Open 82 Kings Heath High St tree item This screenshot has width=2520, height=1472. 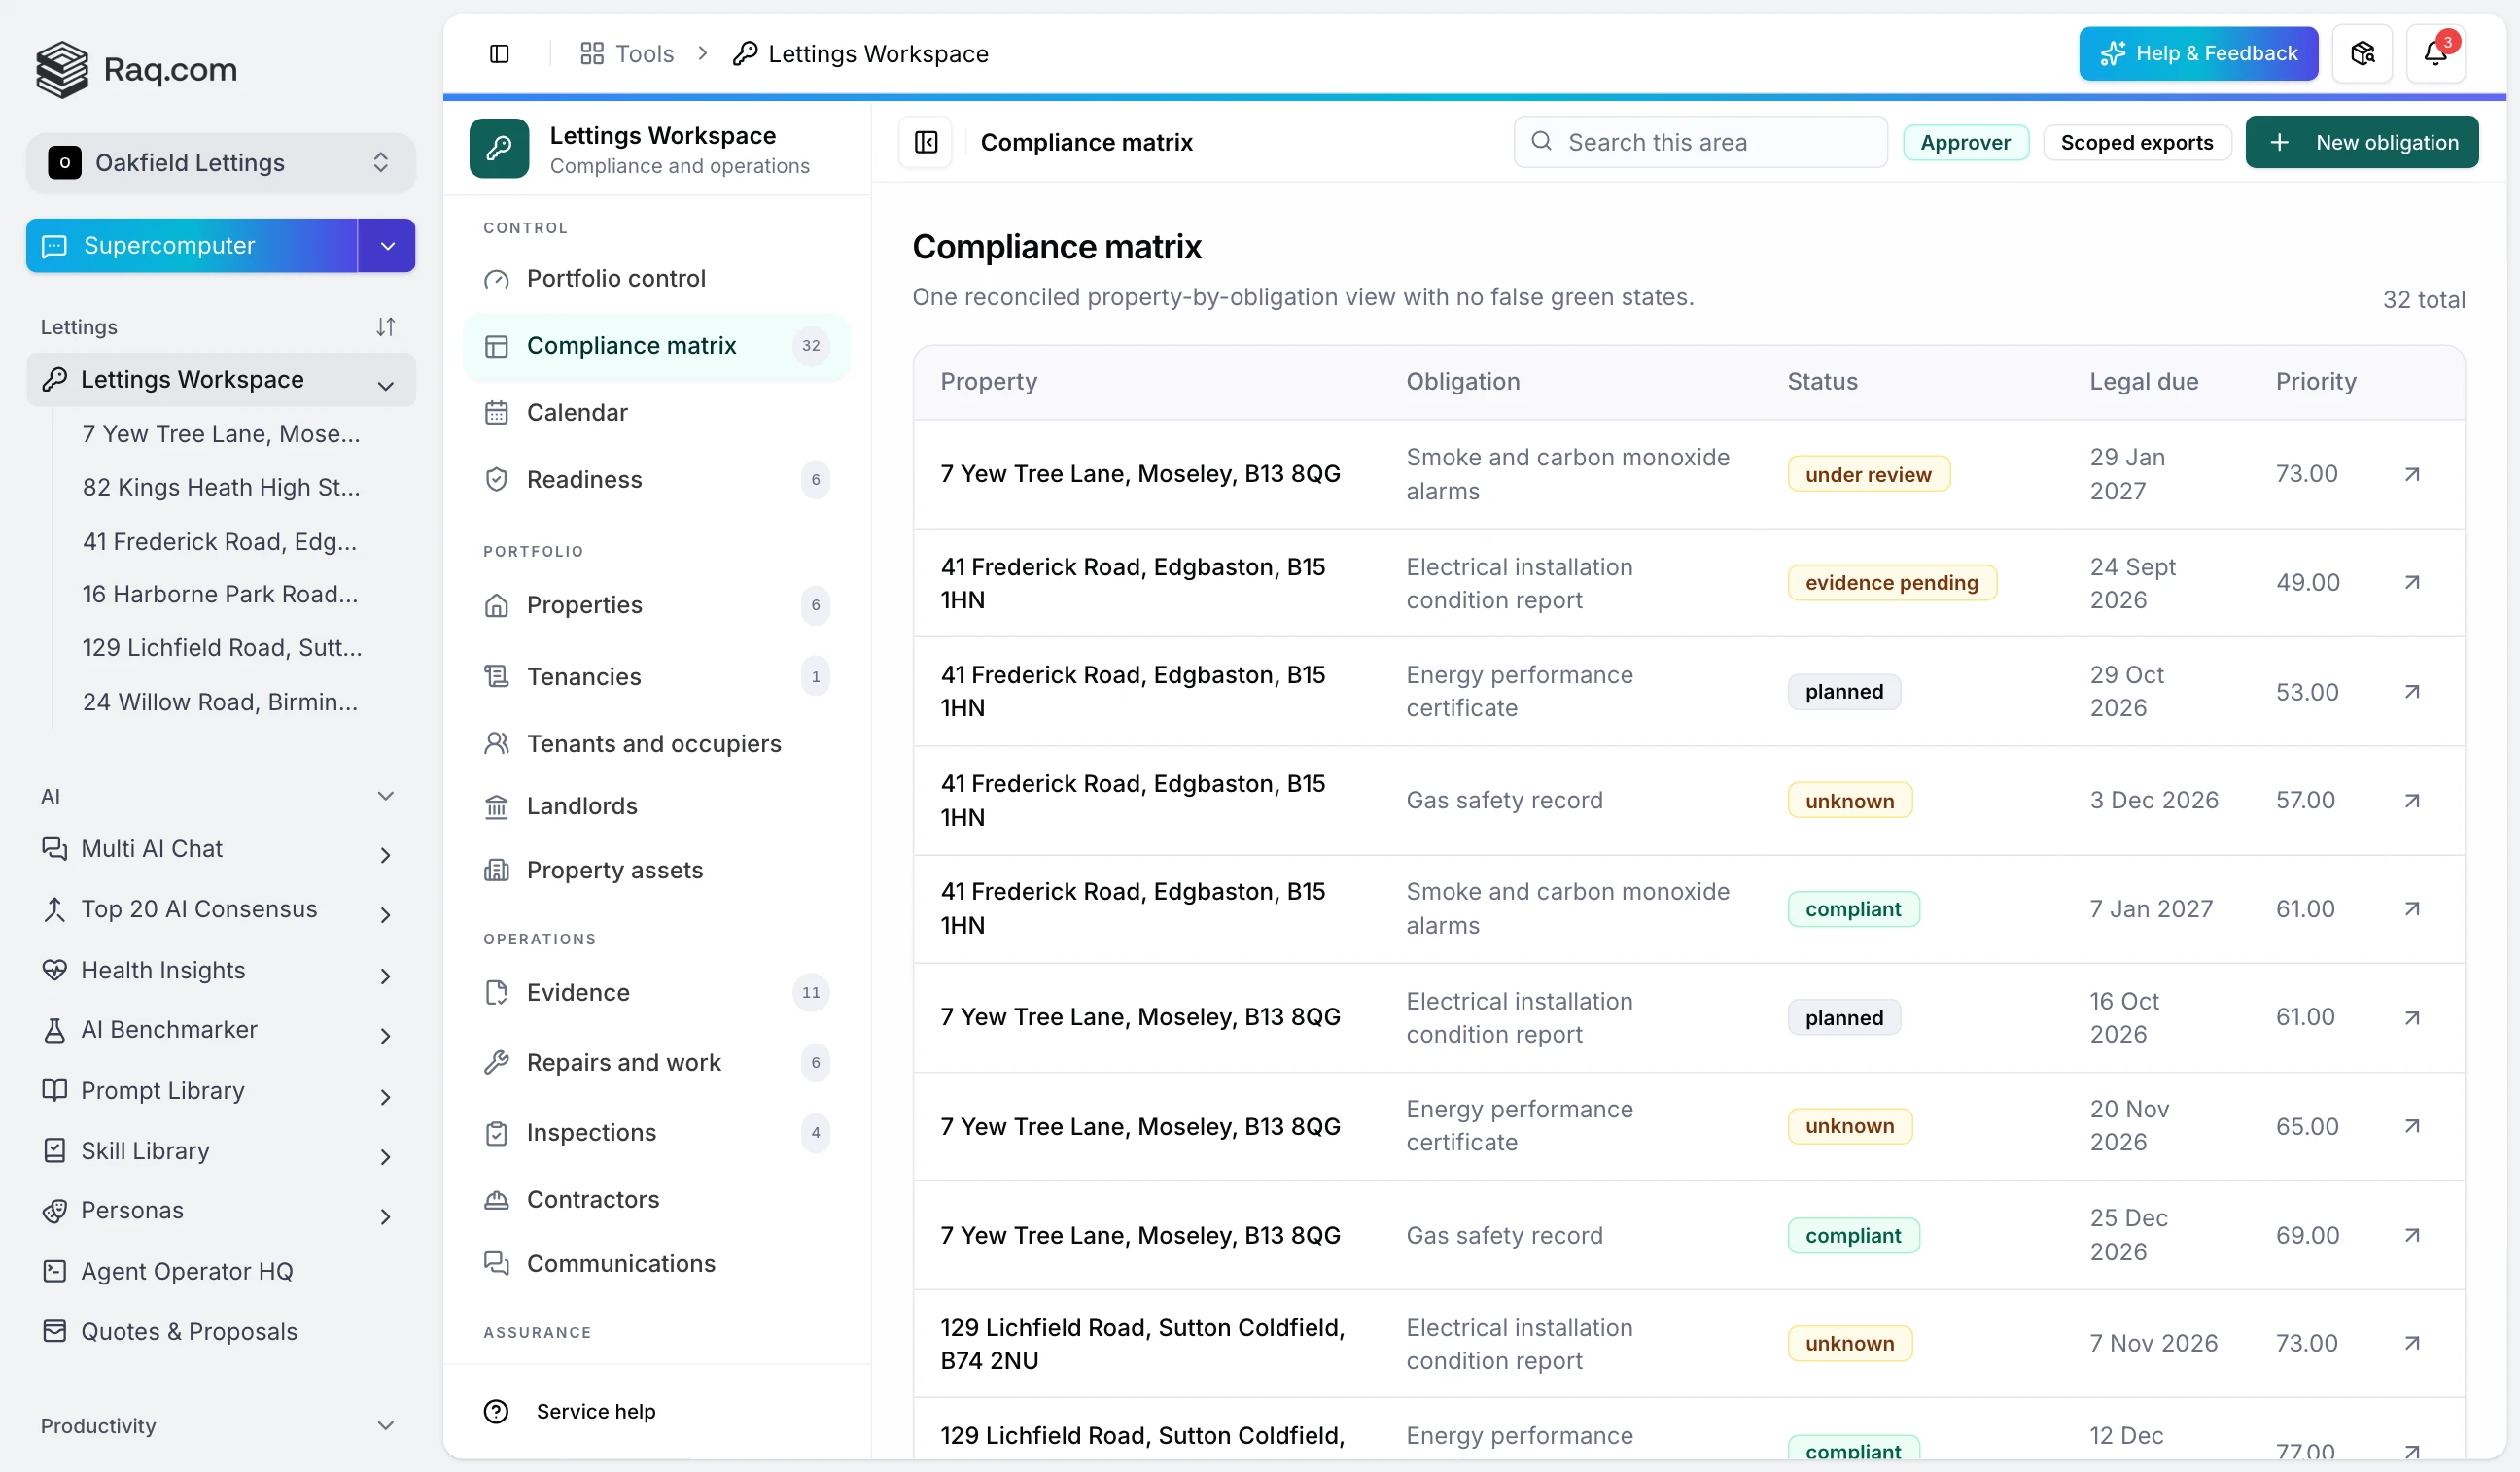(221, 488)
